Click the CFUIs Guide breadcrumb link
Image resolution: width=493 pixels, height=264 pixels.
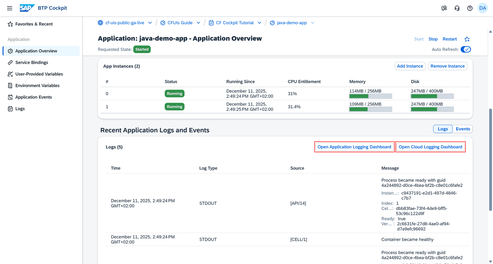click(x=180, y=23)
